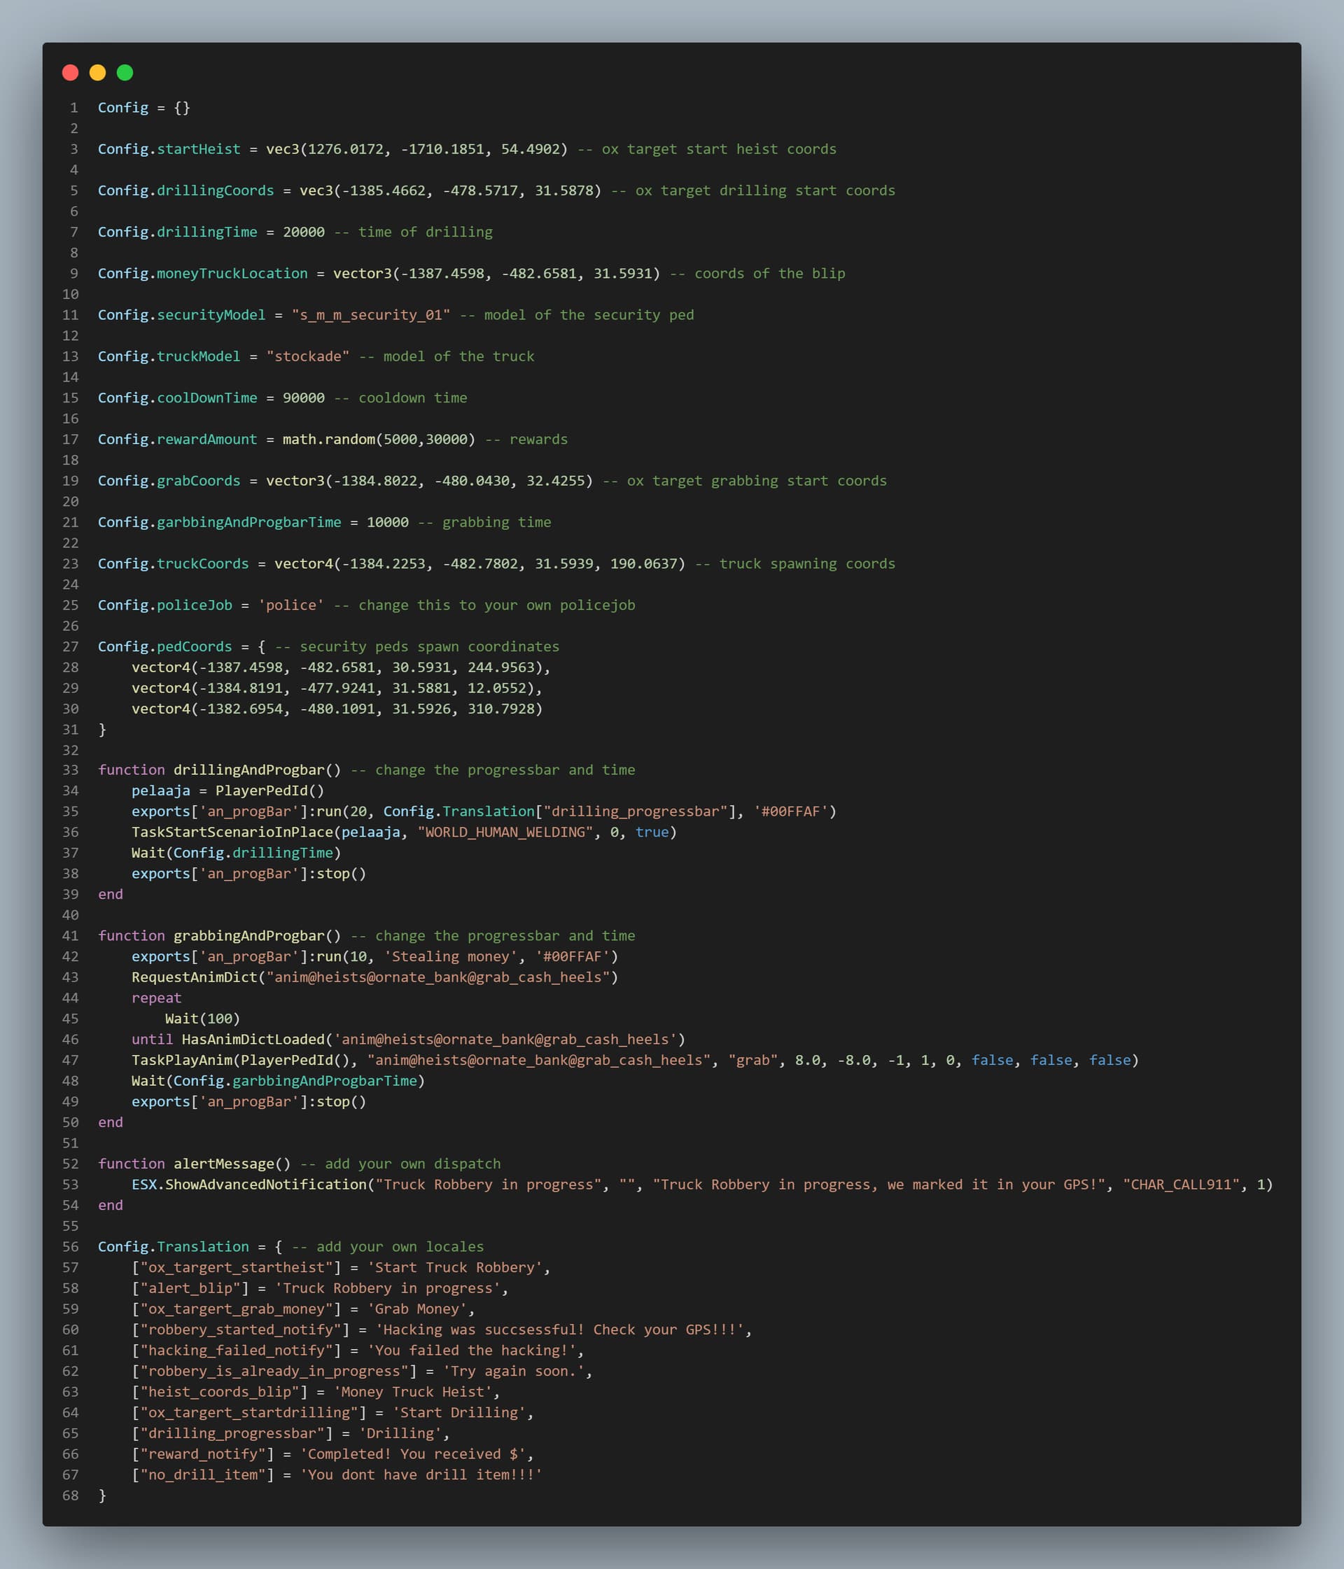Click the 'Start Truck Robbery' translation string
Screen dimensions: 1344x1569
click(455, 1268)
